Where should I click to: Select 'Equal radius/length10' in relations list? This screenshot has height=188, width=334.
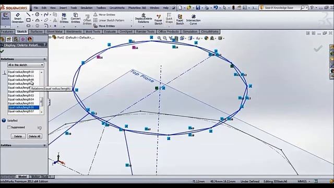[23, 72]
